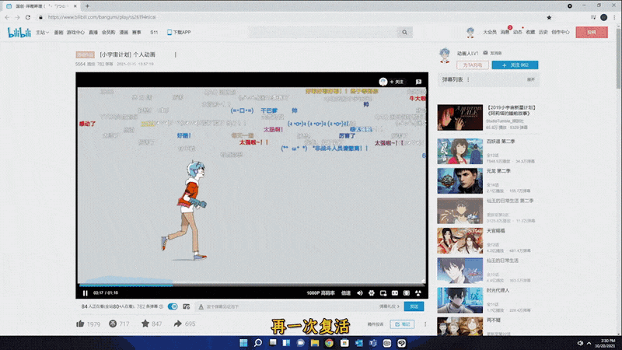Screen dimensions: 622x350
Task: Show hidden tray icons chevron
Action: point(589,343)
